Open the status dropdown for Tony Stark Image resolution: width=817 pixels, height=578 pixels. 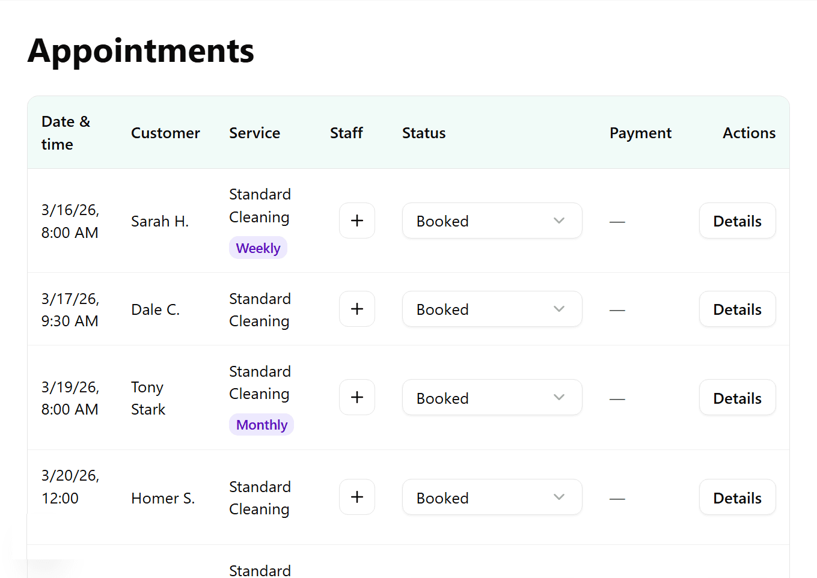[492, 397]
